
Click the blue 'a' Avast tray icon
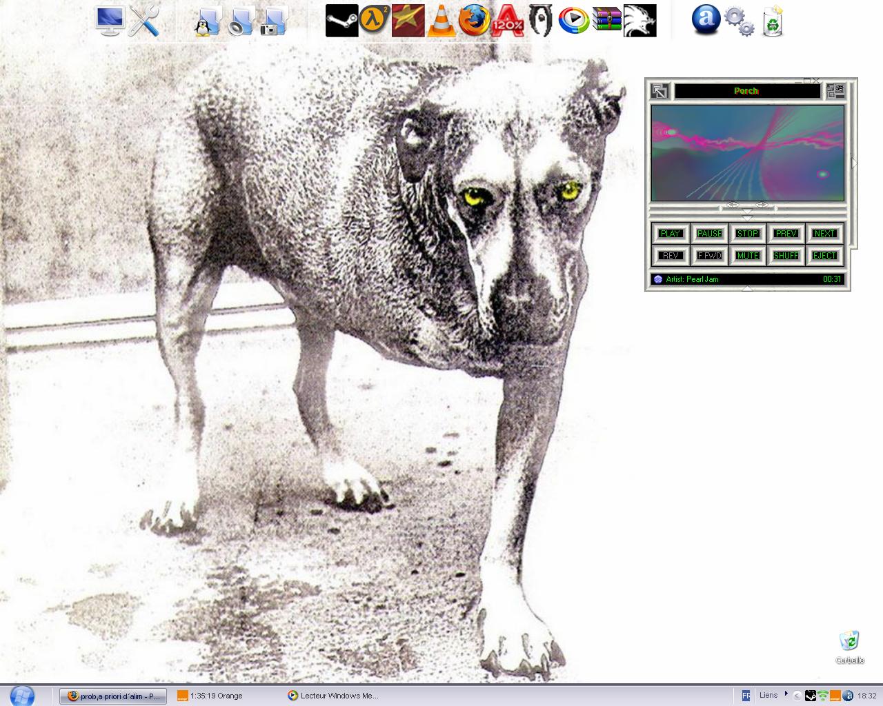coord(848,696)
